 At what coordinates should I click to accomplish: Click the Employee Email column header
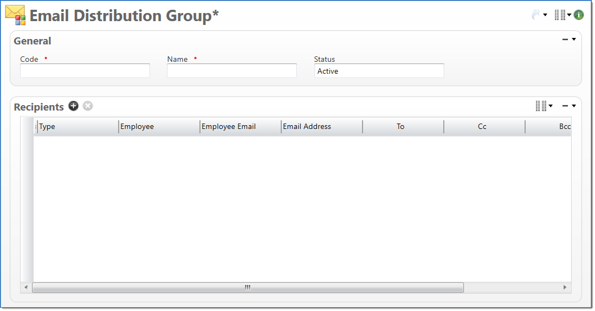click(240, 127)
